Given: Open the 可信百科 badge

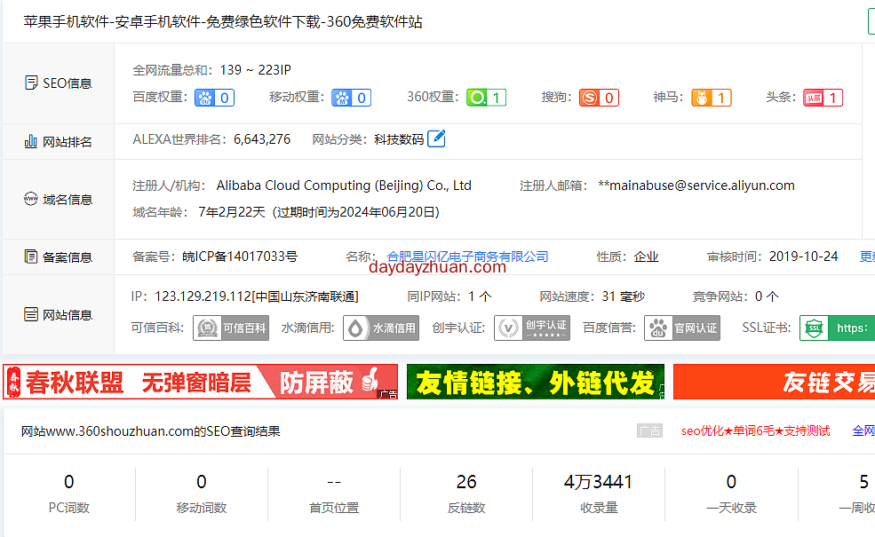Looking at the screenshot, I should tap(230, 328).
